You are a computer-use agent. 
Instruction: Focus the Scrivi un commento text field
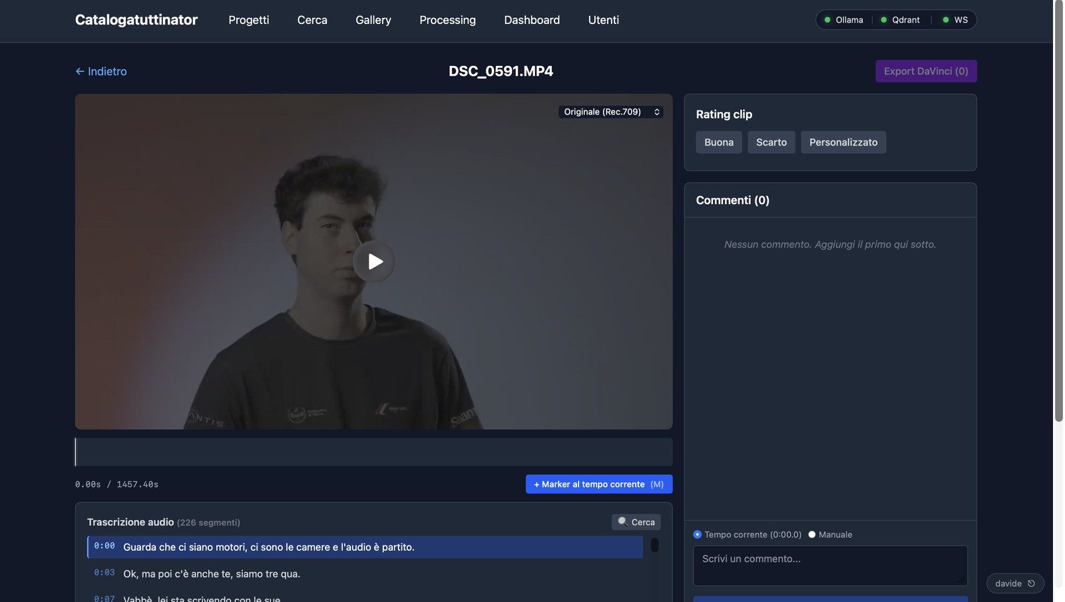click(x=831, y=565)
